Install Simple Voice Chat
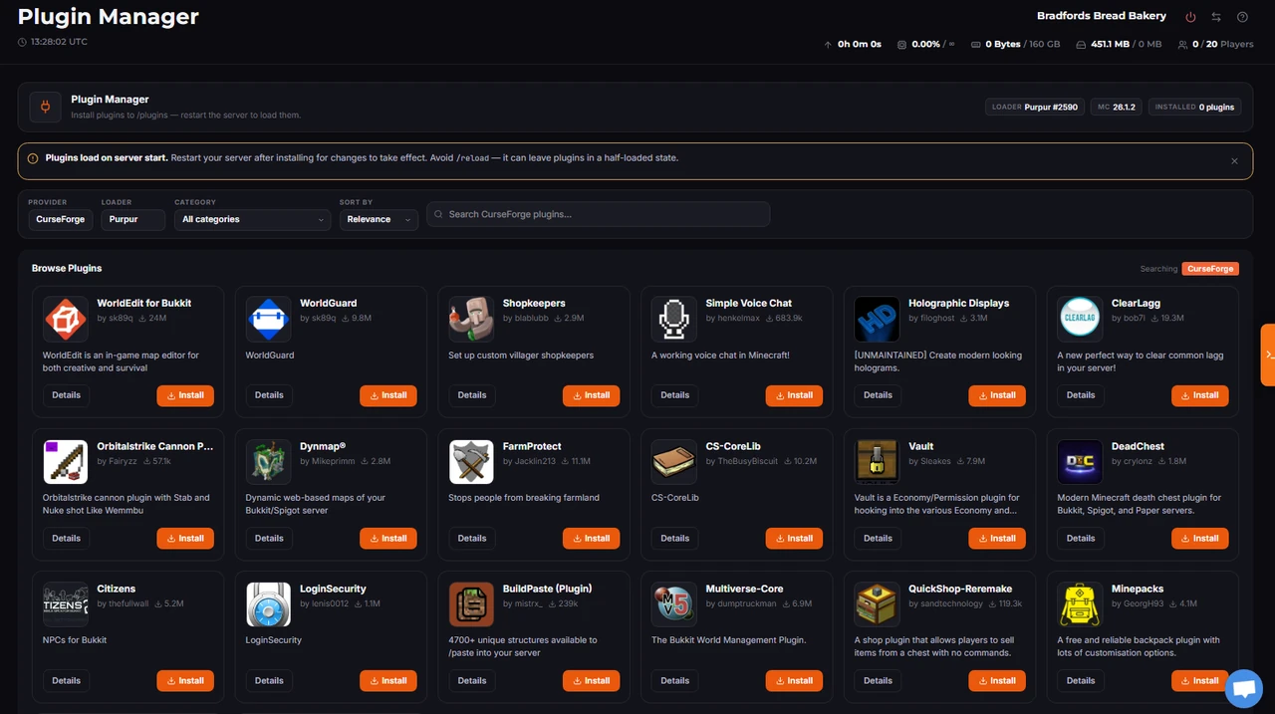Screen dimensions: 1275x714 794,395
